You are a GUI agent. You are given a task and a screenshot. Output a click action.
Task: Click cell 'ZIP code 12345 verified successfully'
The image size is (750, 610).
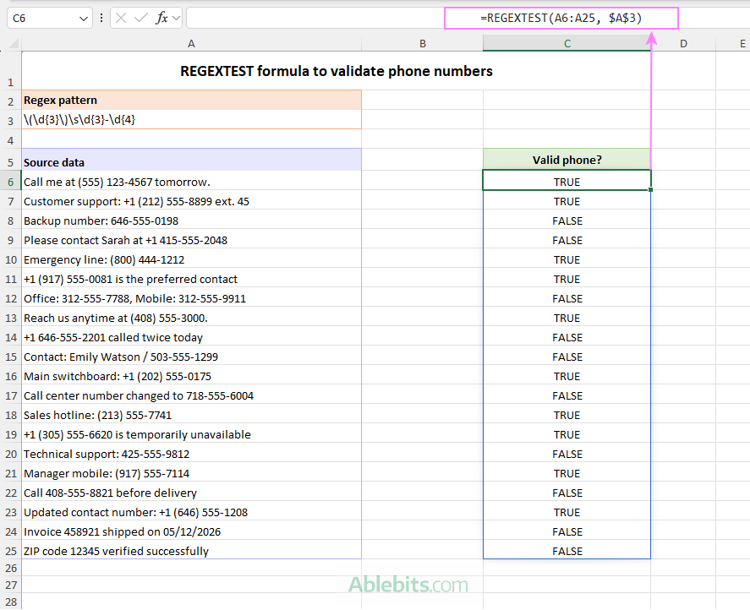pyautogui.click(x=191, y=551)
